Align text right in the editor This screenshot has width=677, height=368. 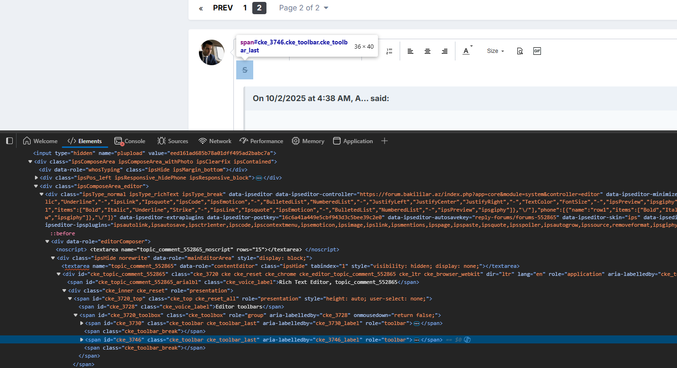[445, 51]
